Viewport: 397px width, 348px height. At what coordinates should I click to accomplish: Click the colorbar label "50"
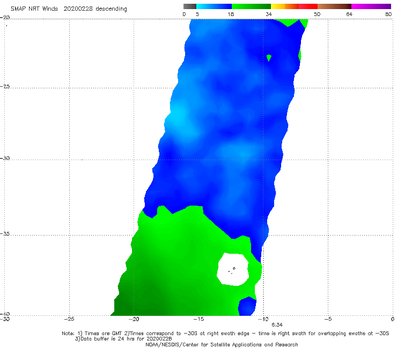317,14
